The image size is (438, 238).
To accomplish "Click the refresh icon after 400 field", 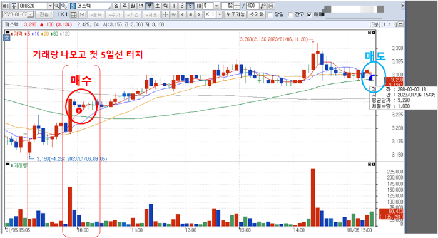I will (263, 6).
